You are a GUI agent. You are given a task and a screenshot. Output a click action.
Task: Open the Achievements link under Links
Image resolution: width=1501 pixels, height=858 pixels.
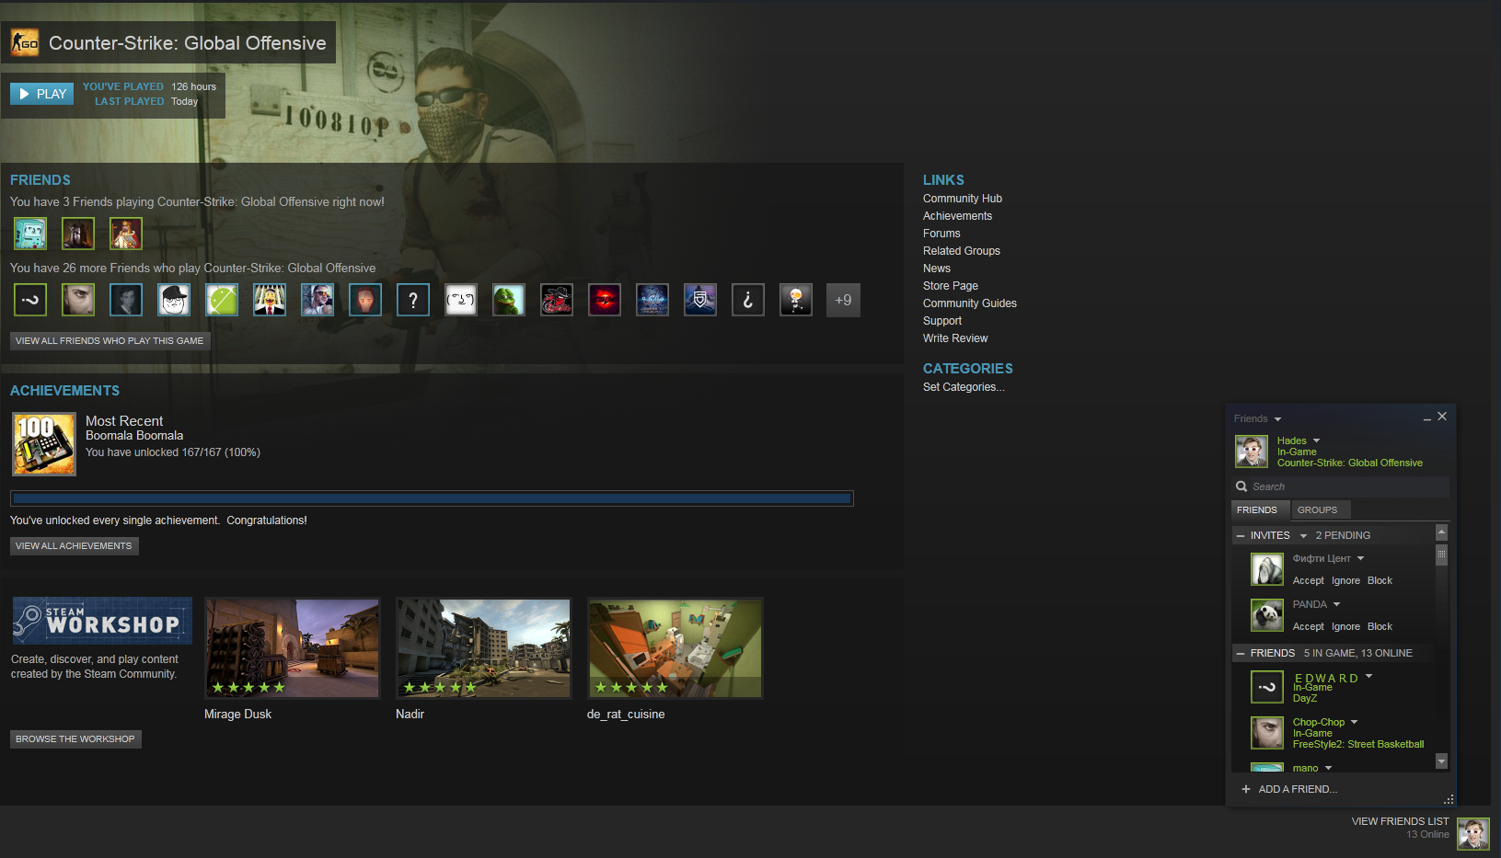[x=958, y=216]
